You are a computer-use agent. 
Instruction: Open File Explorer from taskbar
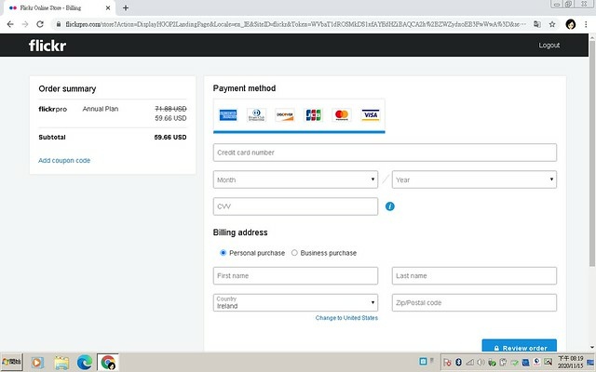point(61,363)
